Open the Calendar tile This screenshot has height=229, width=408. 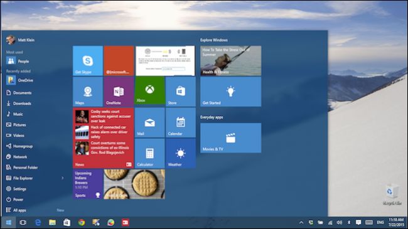click(181, 122)
